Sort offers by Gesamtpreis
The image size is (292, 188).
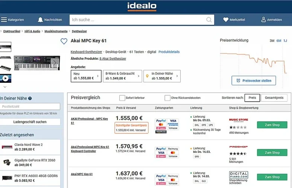point(274,98)
